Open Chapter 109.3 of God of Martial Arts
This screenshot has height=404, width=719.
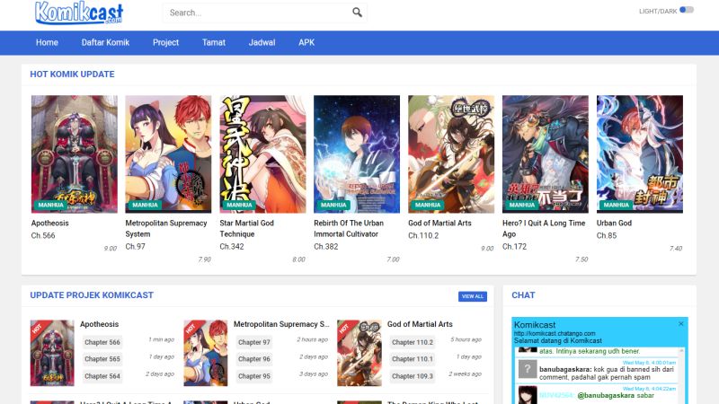413,376
